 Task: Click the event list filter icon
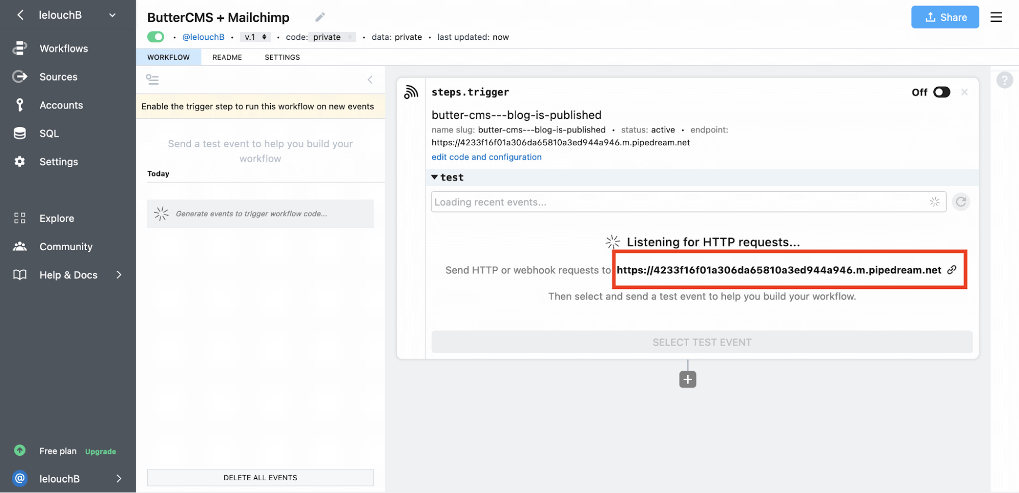tap(152, 80)
